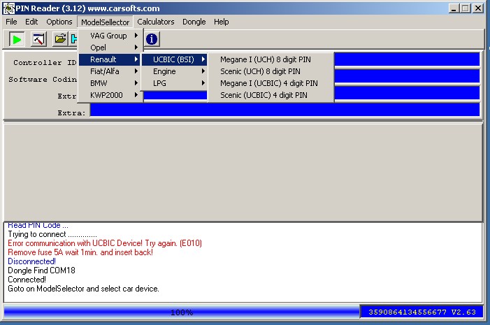Open the Dongle menu
The width and height of the screenshot is (490, 325).
coord(194,22)
